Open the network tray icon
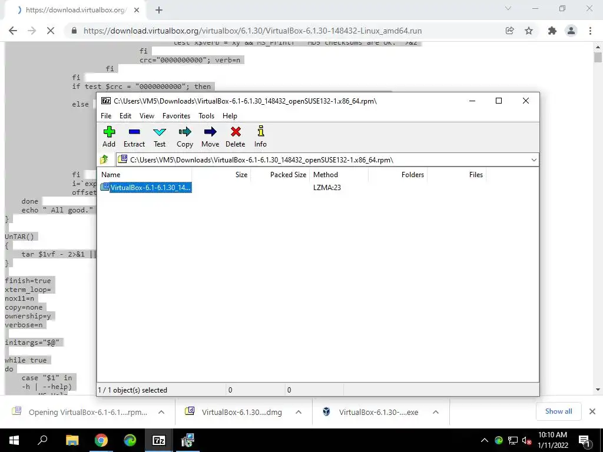This screenshot has height=452, width=603. [x=513, y=440]
